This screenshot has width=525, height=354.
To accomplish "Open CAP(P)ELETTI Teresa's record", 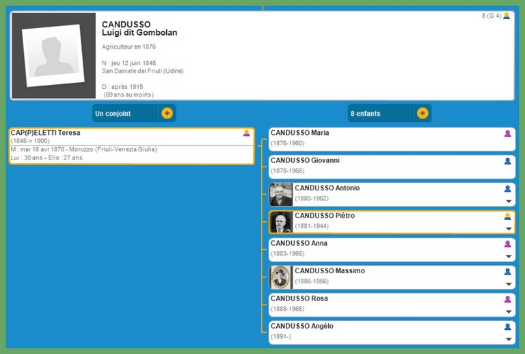I will [46, 133].
